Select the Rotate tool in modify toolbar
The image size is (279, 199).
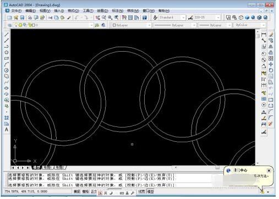pos(271,70)
